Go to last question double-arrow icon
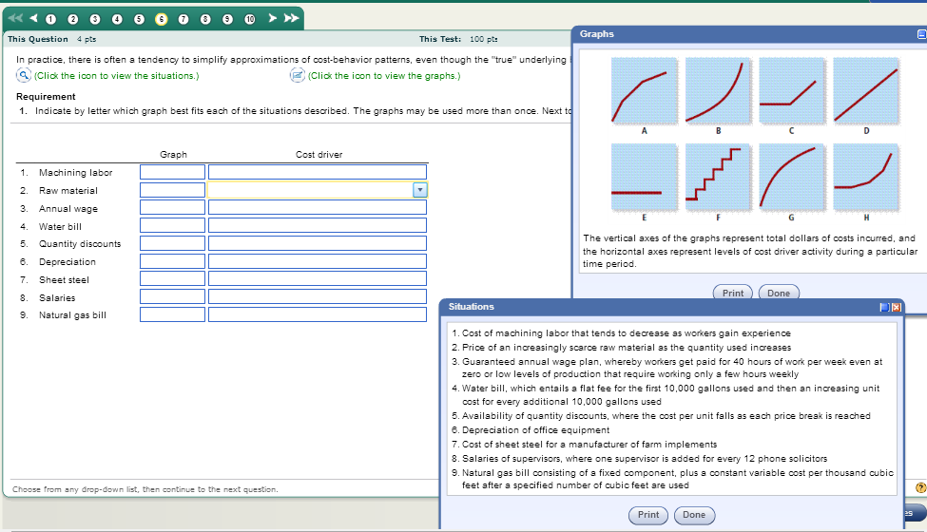Image resolution: width=927 pixels, height=532 pixels. [291, 18]
